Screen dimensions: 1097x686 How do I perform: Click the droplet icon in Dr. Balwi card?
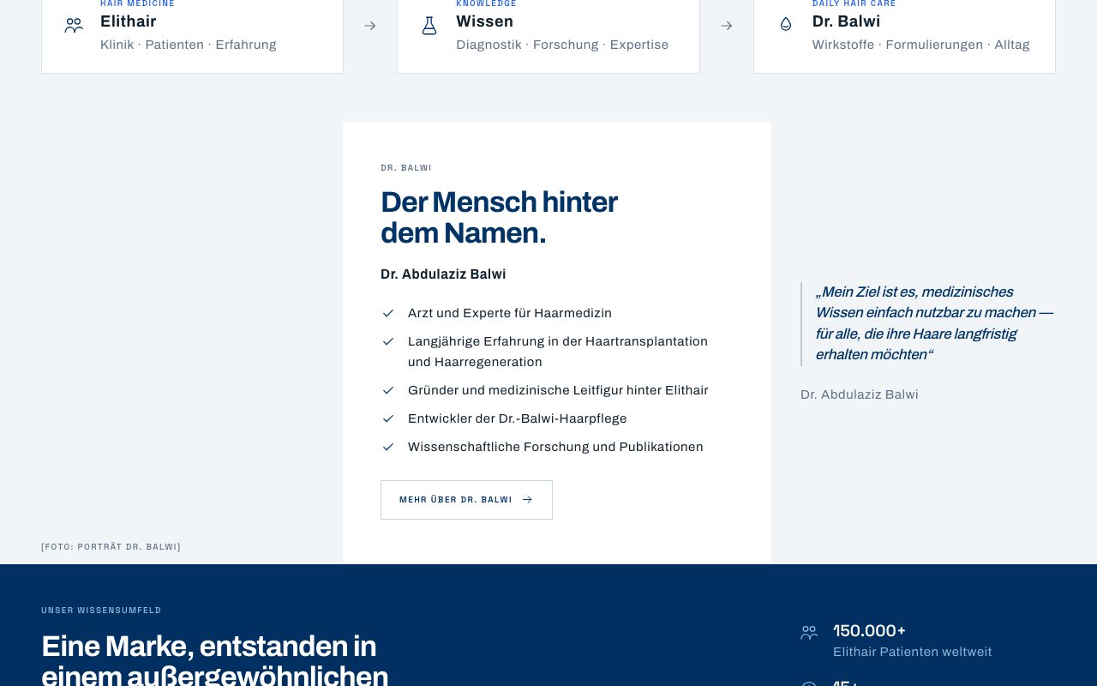[x=786, y=26]
